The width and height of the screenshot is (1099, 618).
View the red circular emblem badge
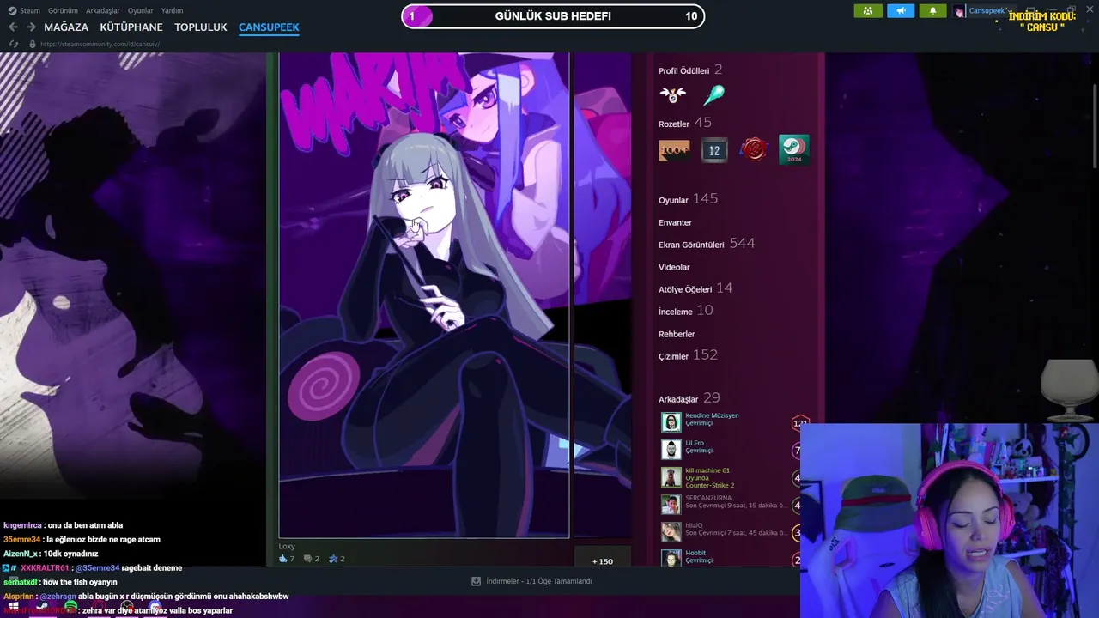pyautogui.click(x=754, y=150)
